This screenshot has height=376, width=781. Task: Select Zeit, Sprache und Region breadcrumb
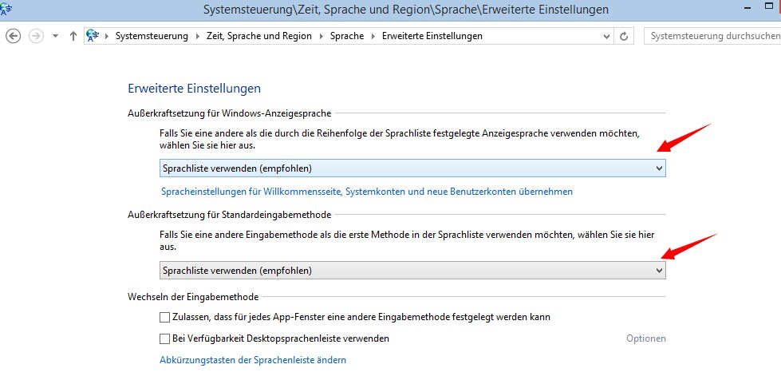tap(259, 36)
